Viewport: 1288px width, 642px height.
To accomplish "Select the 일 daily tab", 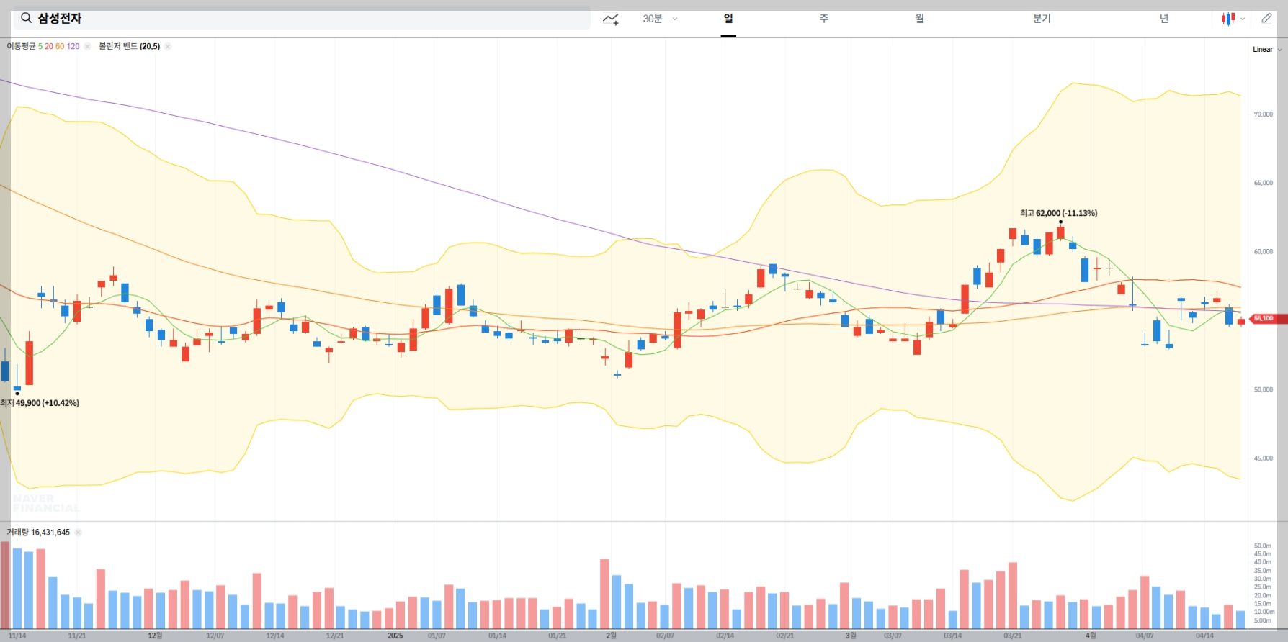I will click(x=728, y=19).
